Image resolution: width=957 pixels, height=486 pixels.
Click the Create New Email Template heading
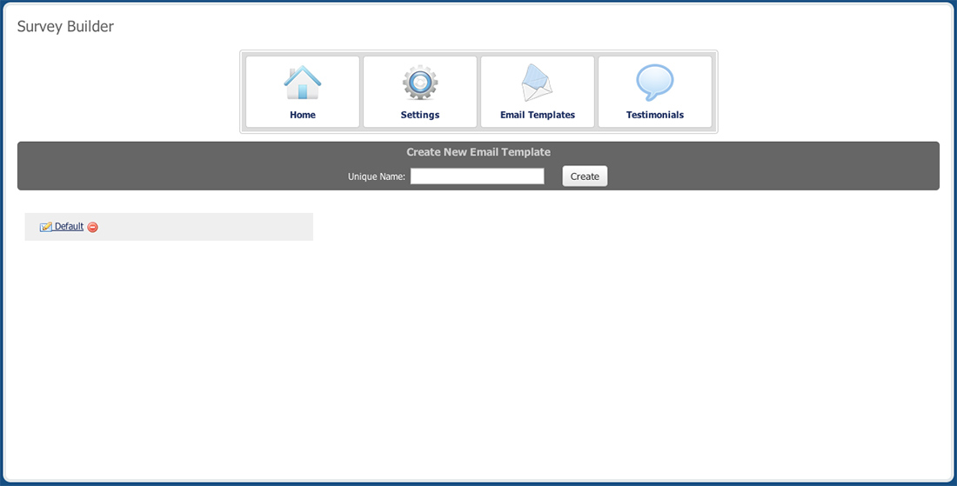click(478, 152)
